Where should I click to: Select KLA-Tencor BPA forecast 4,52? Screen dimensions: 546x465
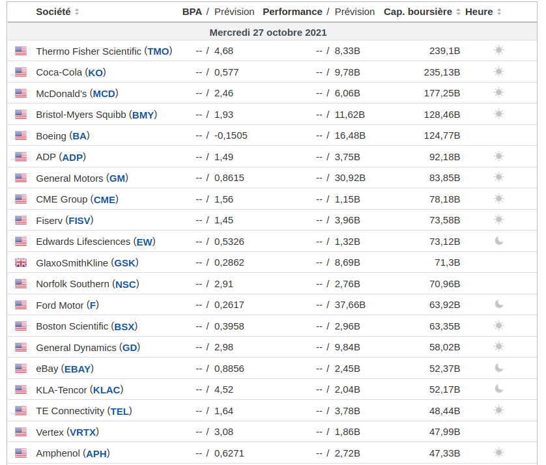point(223,390)
